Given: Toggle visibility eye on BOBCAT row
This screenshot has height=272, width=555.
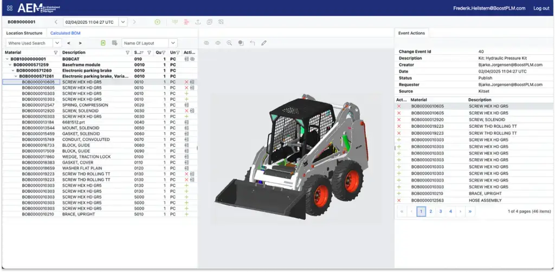Looking at the screenshot, I should 192,59.
